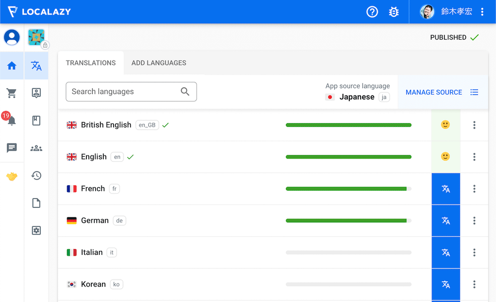Focus the Search languages input field

point(124,92)
